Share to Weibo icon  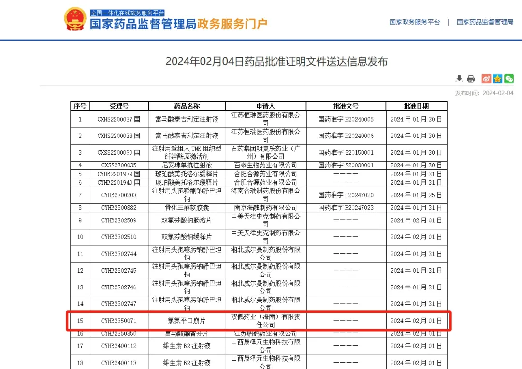click(486, 79)
